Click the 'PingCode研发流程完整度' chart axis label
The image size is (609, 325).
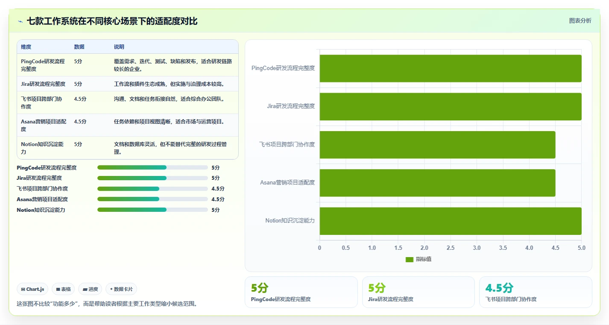point(283,68)
